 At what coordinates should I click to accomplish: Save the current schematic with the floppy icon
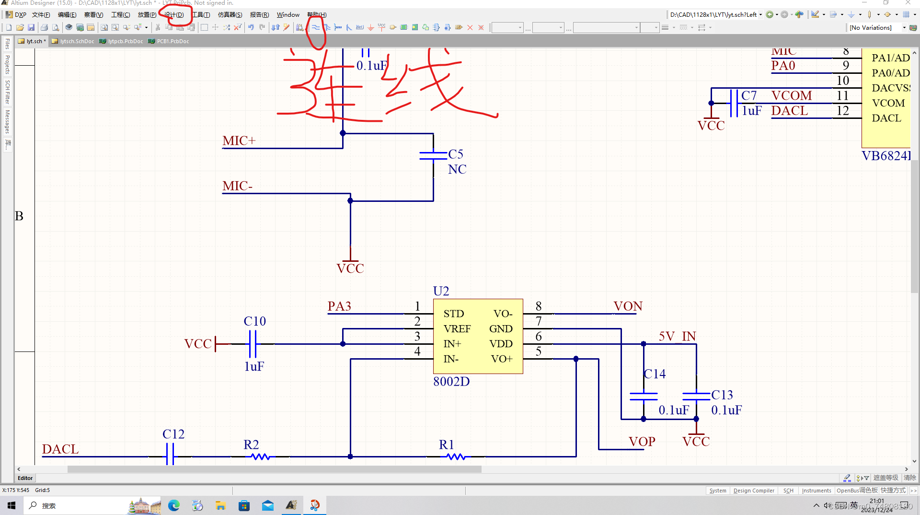tap(31, 27)
